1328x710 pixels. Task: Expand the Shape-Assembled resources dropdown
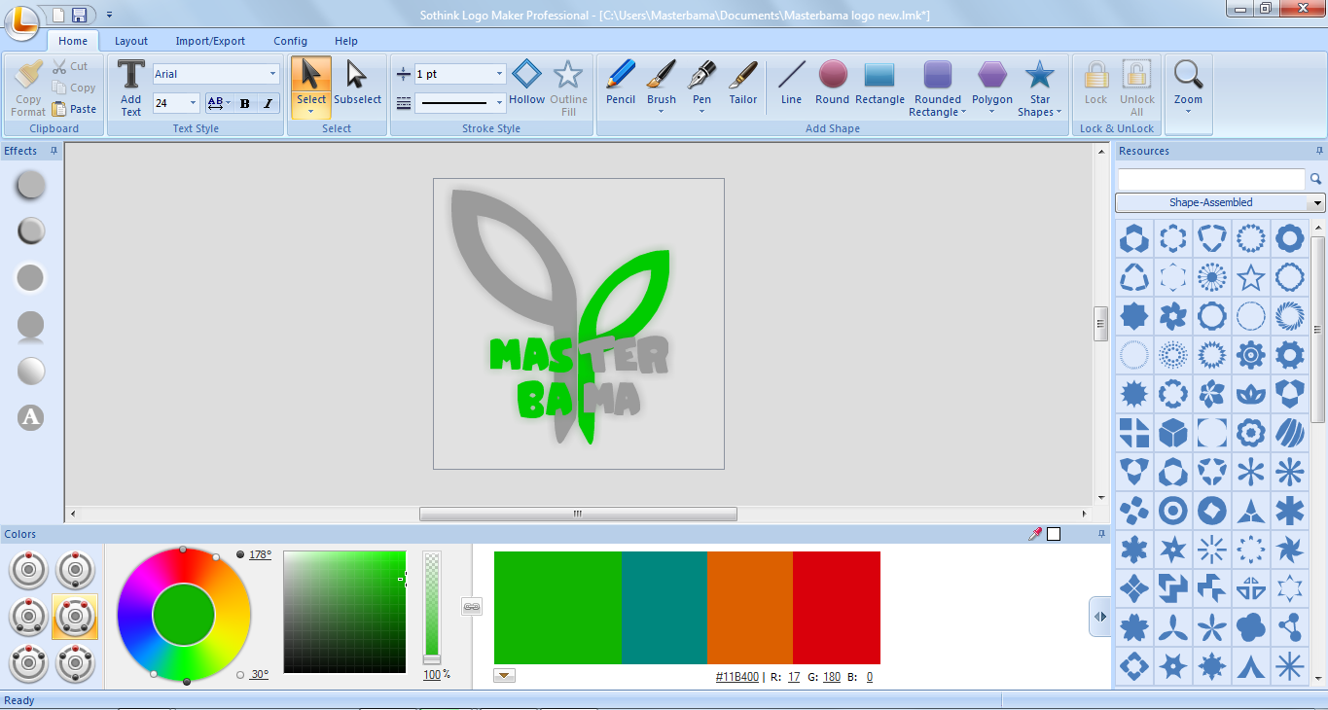pyautogui.click(x=1318, y=202)
